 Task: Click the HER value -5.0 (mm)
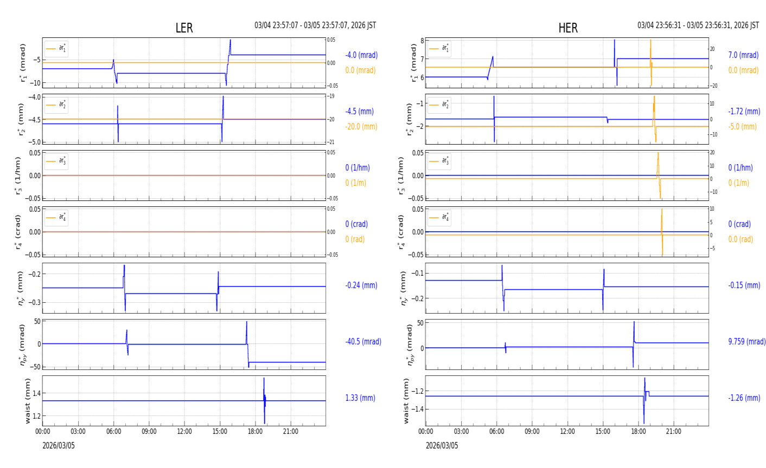(743, 127)
